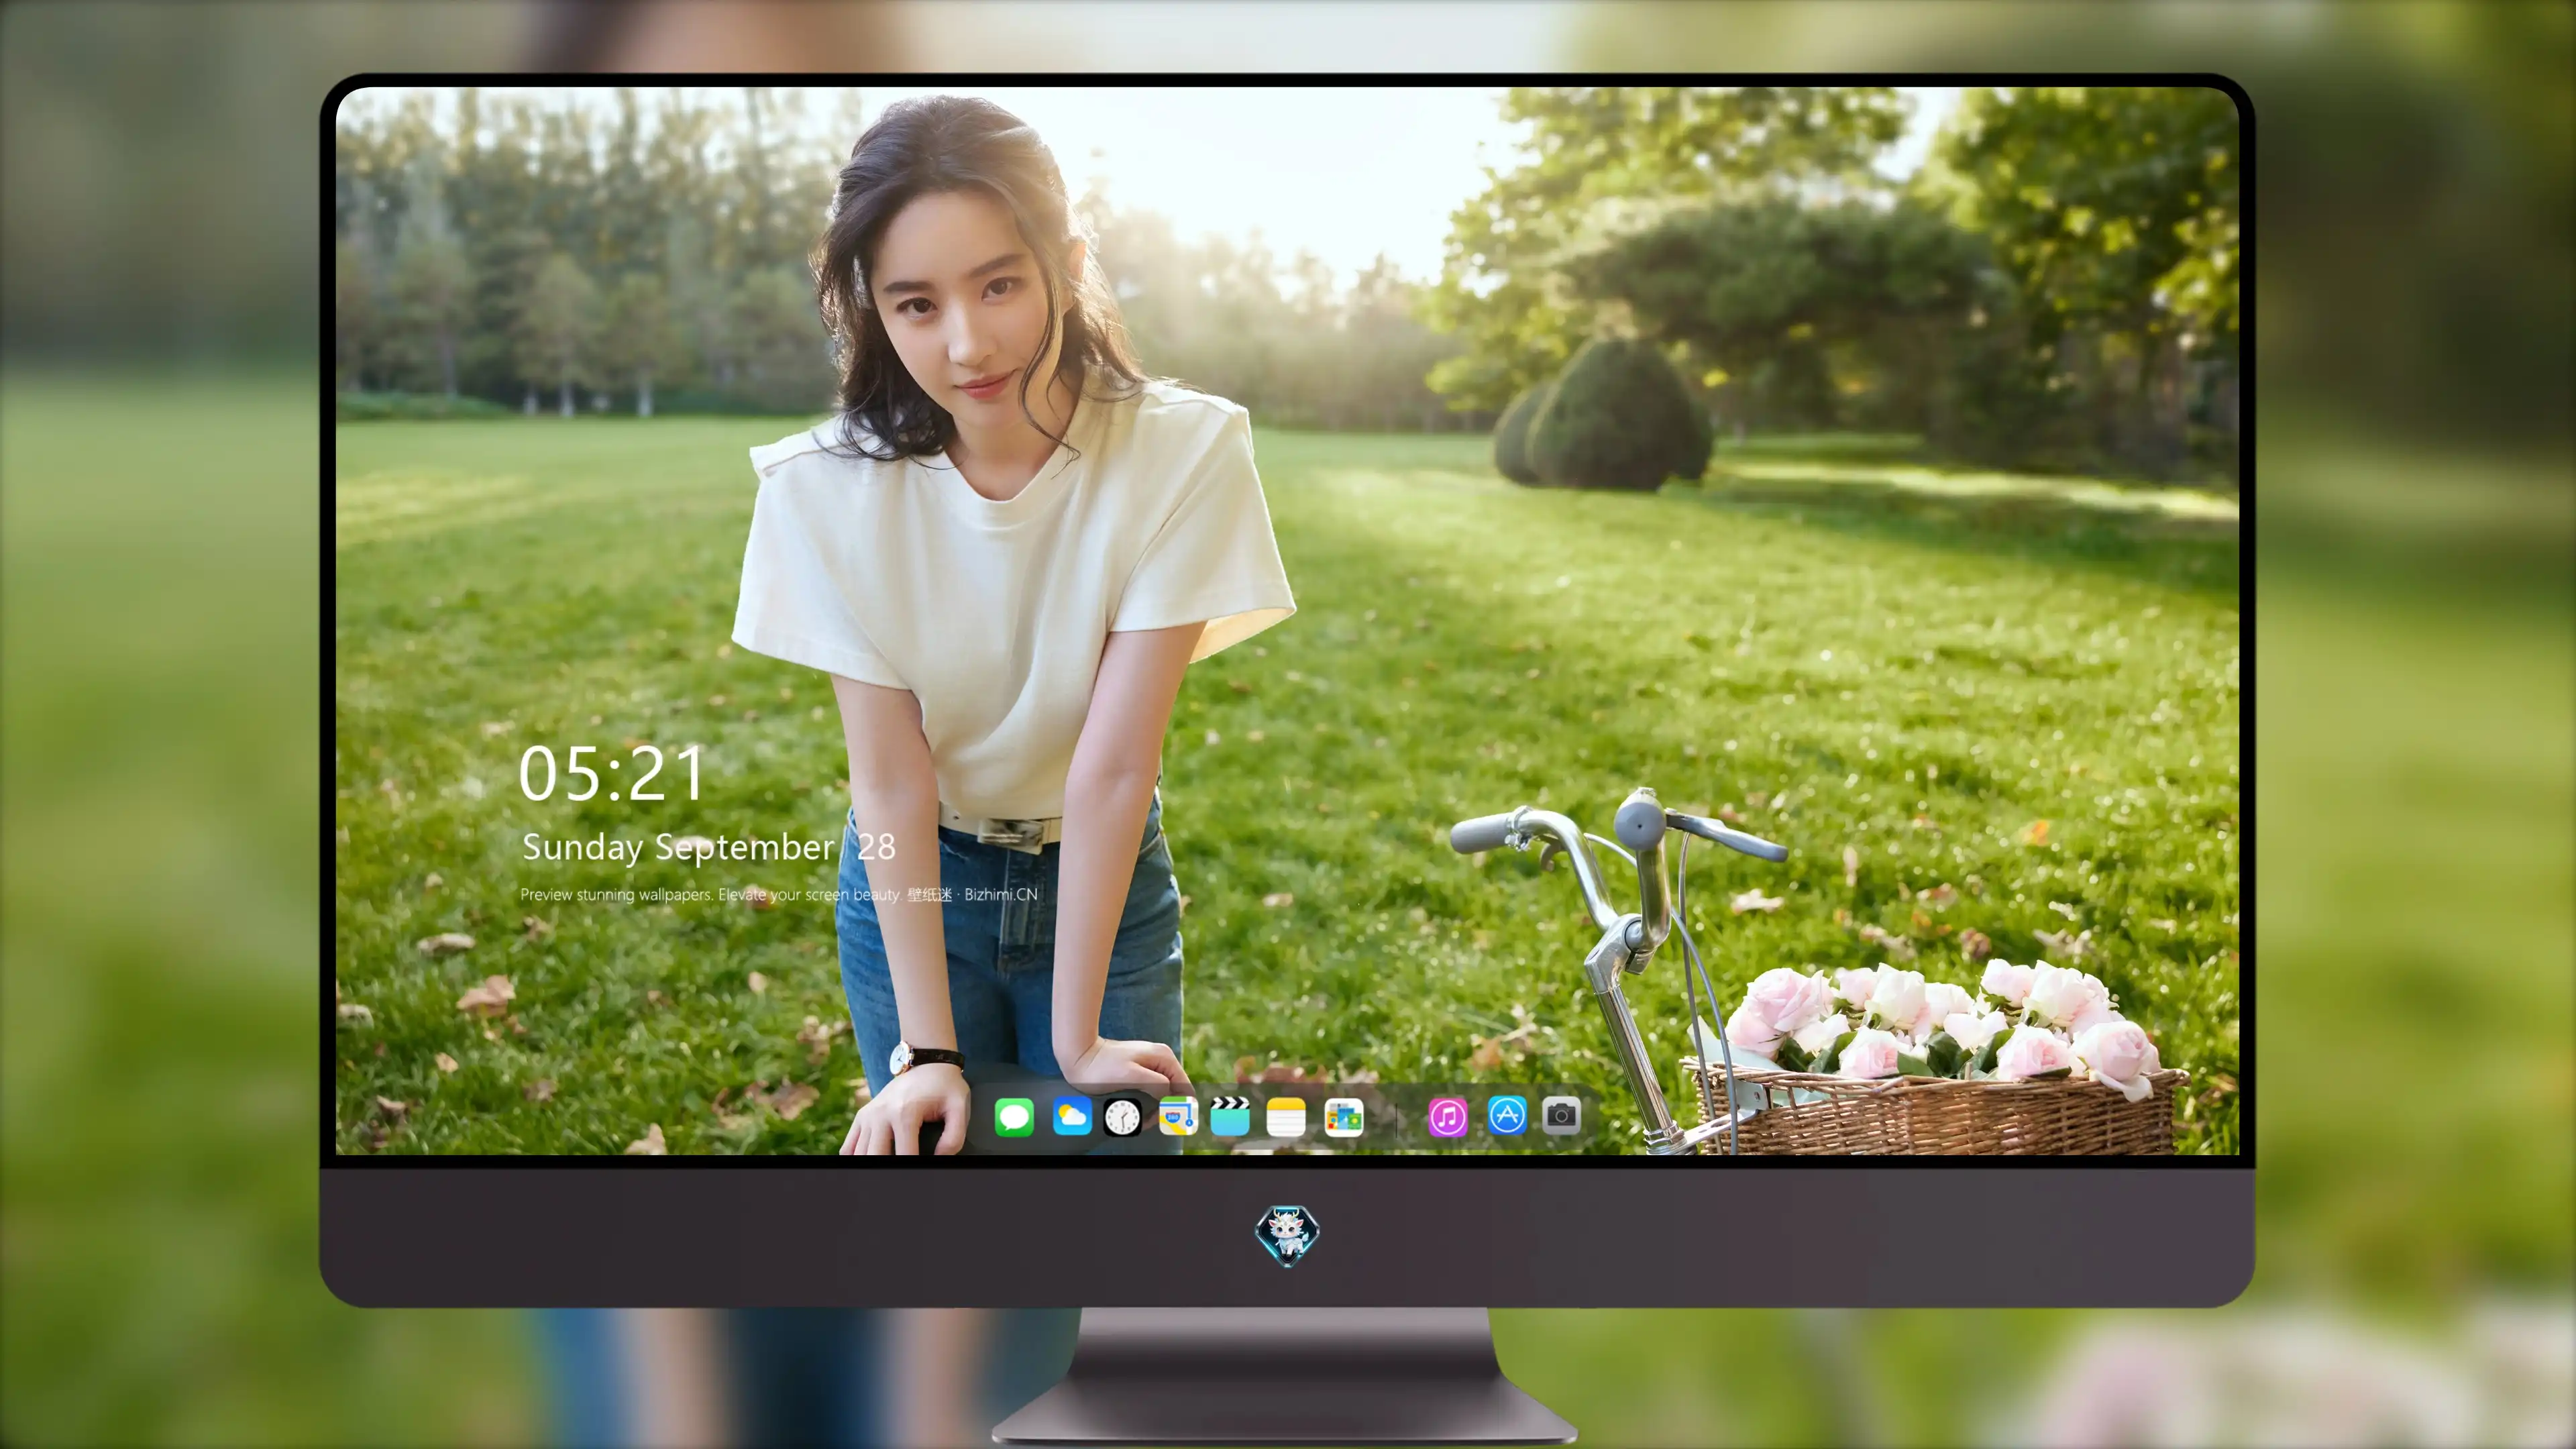Click the Bizhimi.CN wallpaper caption

779,894
